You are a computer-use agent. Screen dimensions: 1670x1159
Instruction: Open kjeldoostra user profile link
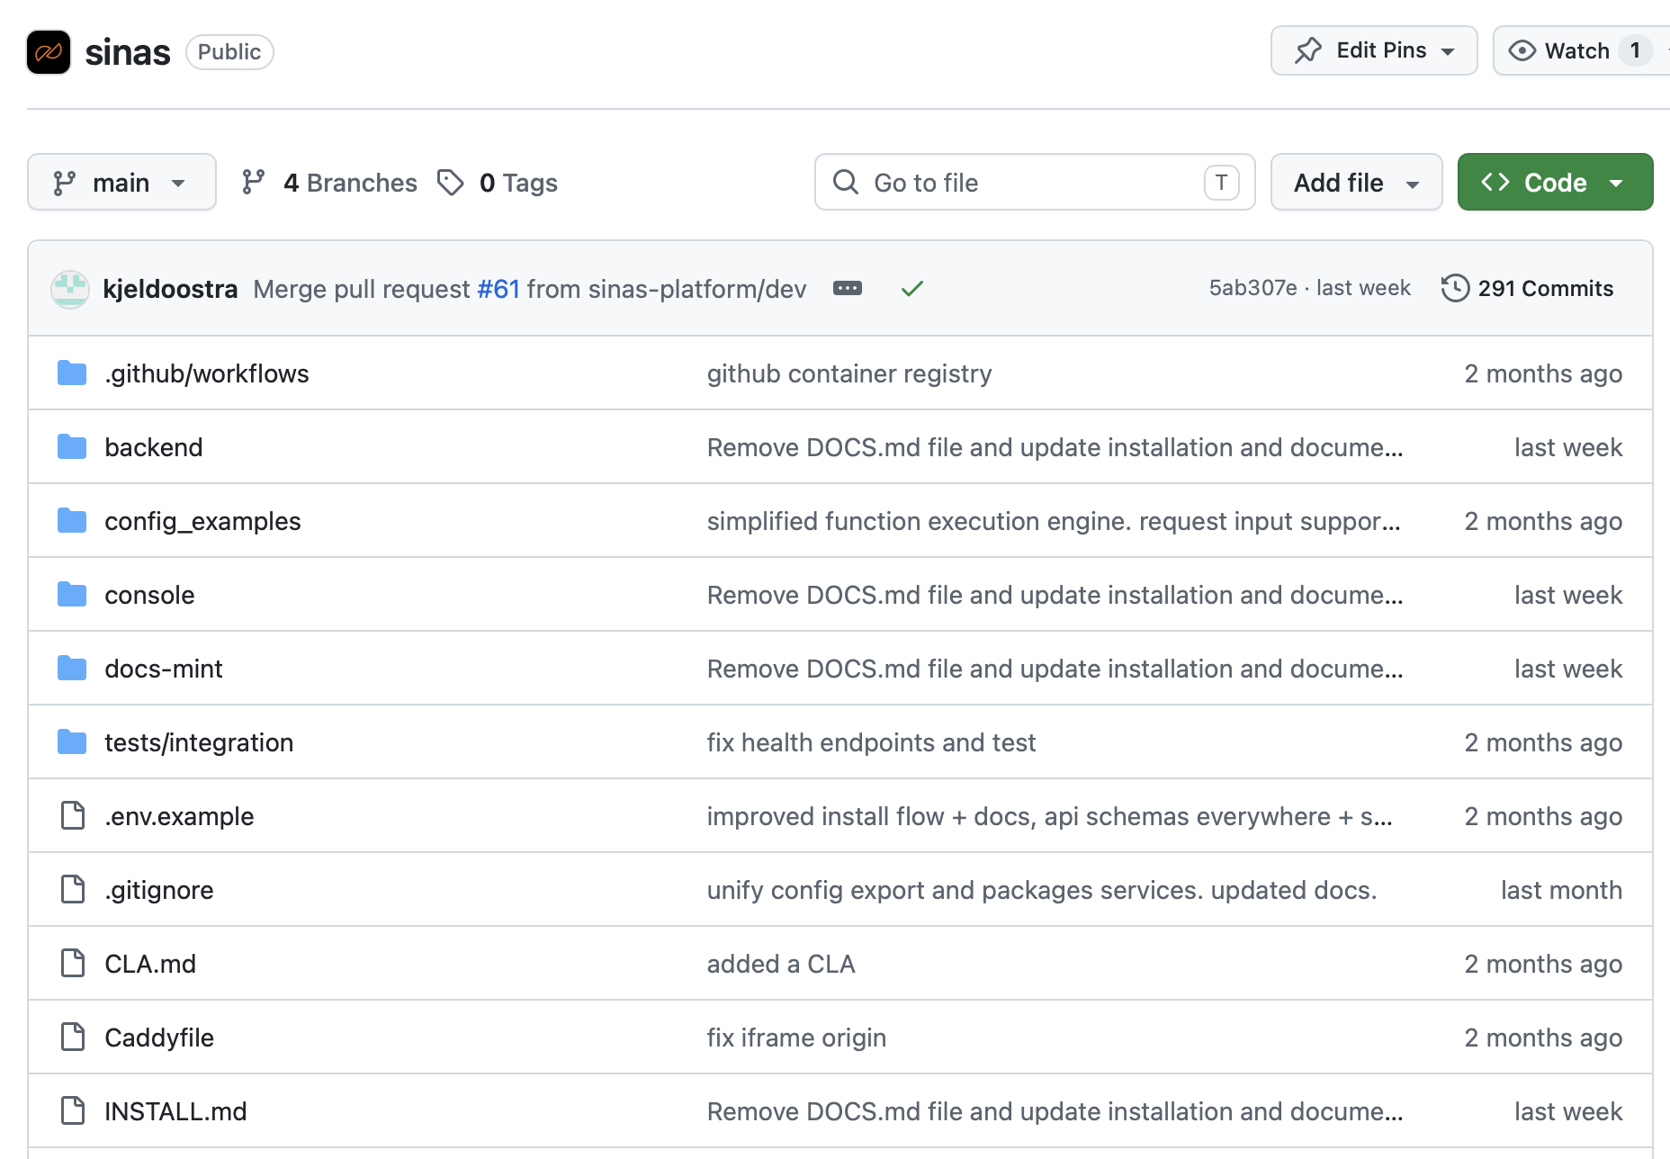tap(170, 289)
